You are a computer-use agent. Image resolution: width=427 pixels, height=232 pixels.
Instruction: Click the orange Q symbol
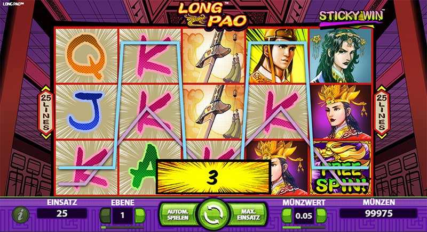coord(86,56)
